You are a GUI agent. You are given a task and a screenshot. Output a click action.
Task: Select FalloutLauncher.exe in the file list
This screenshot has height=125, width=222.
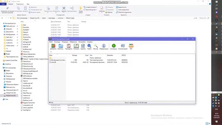coord(29,69)
